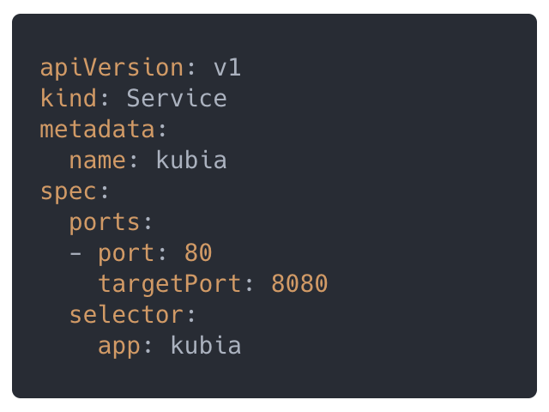The image size is (549, 412).
Task: Click the selector key
Action: (x=126, y=314)
